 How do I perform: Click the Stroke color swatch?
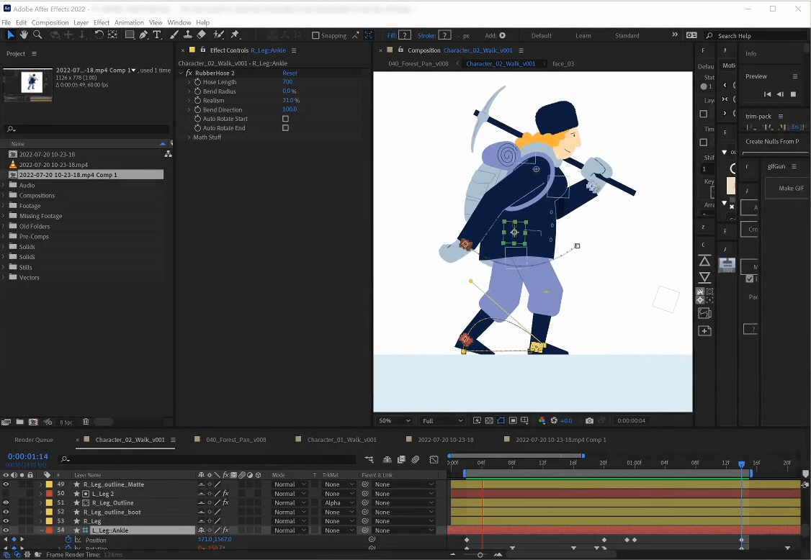coord(445,35)
